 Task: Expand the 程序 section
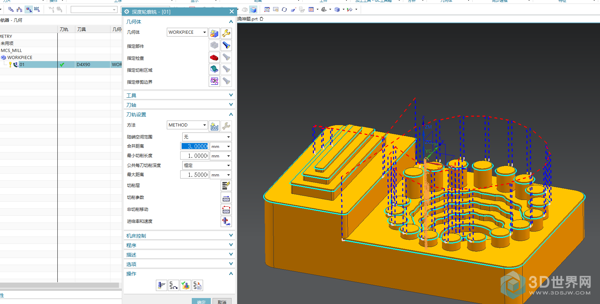[x=231, y=245]
